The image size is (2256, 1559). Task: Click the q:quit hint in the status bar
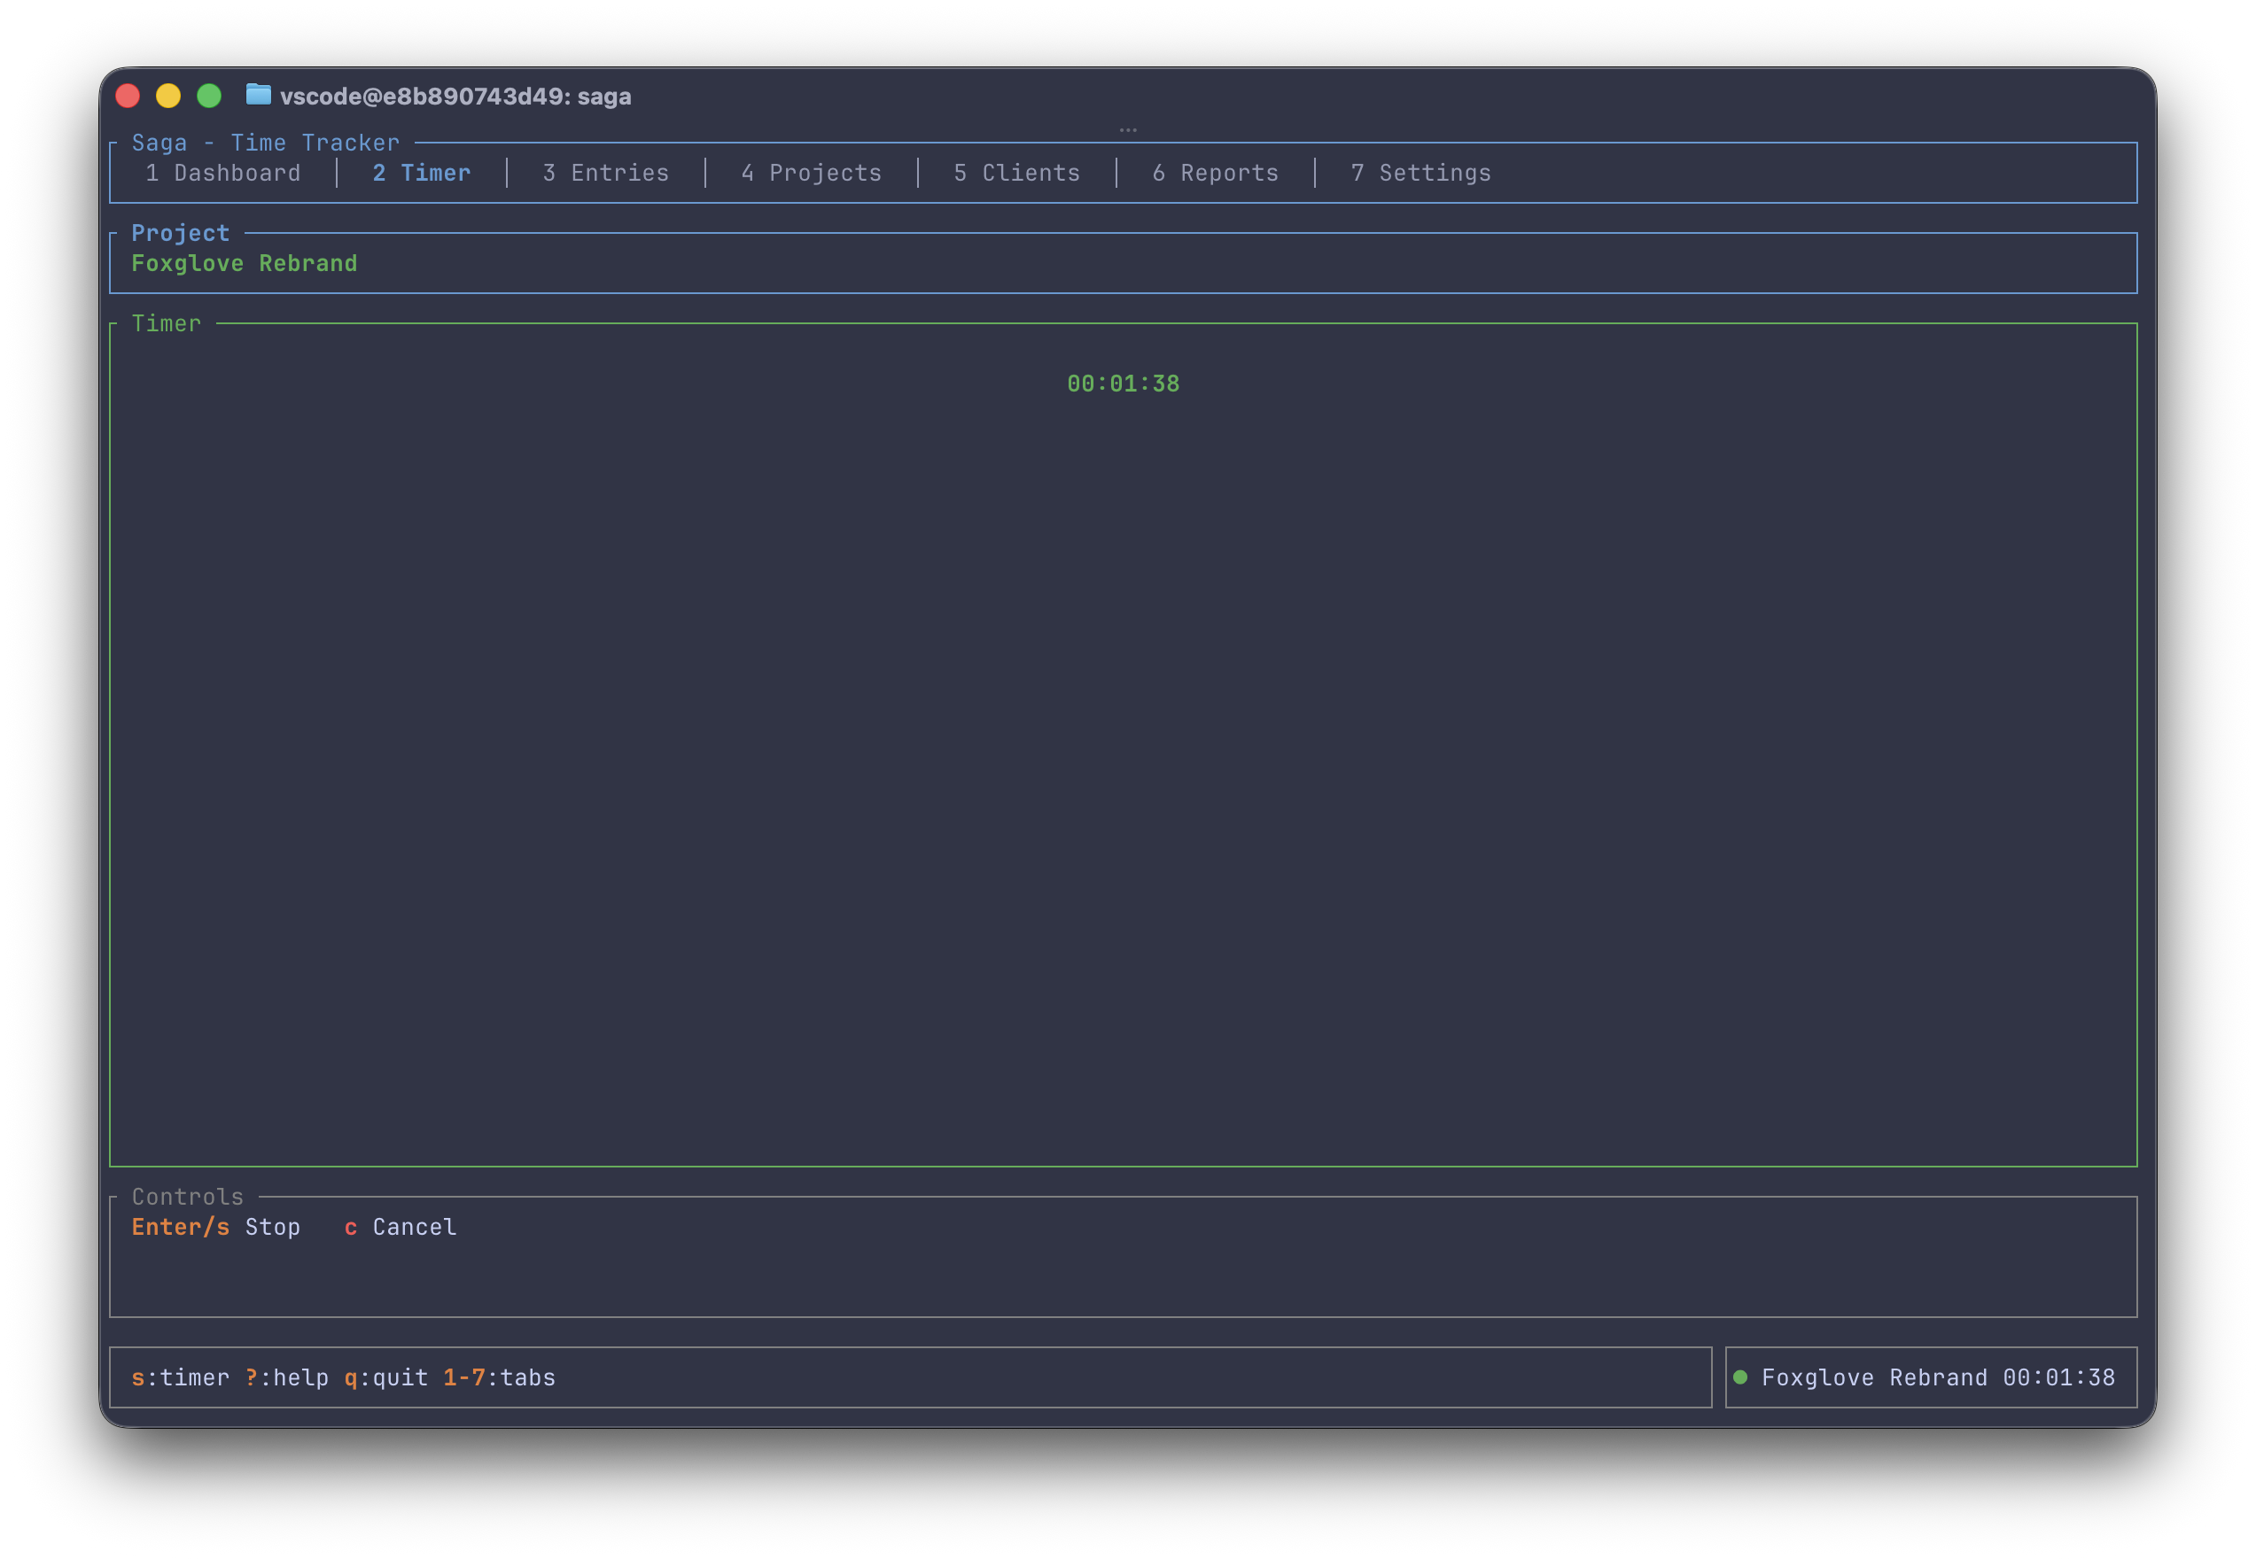tap(386, 1377)
